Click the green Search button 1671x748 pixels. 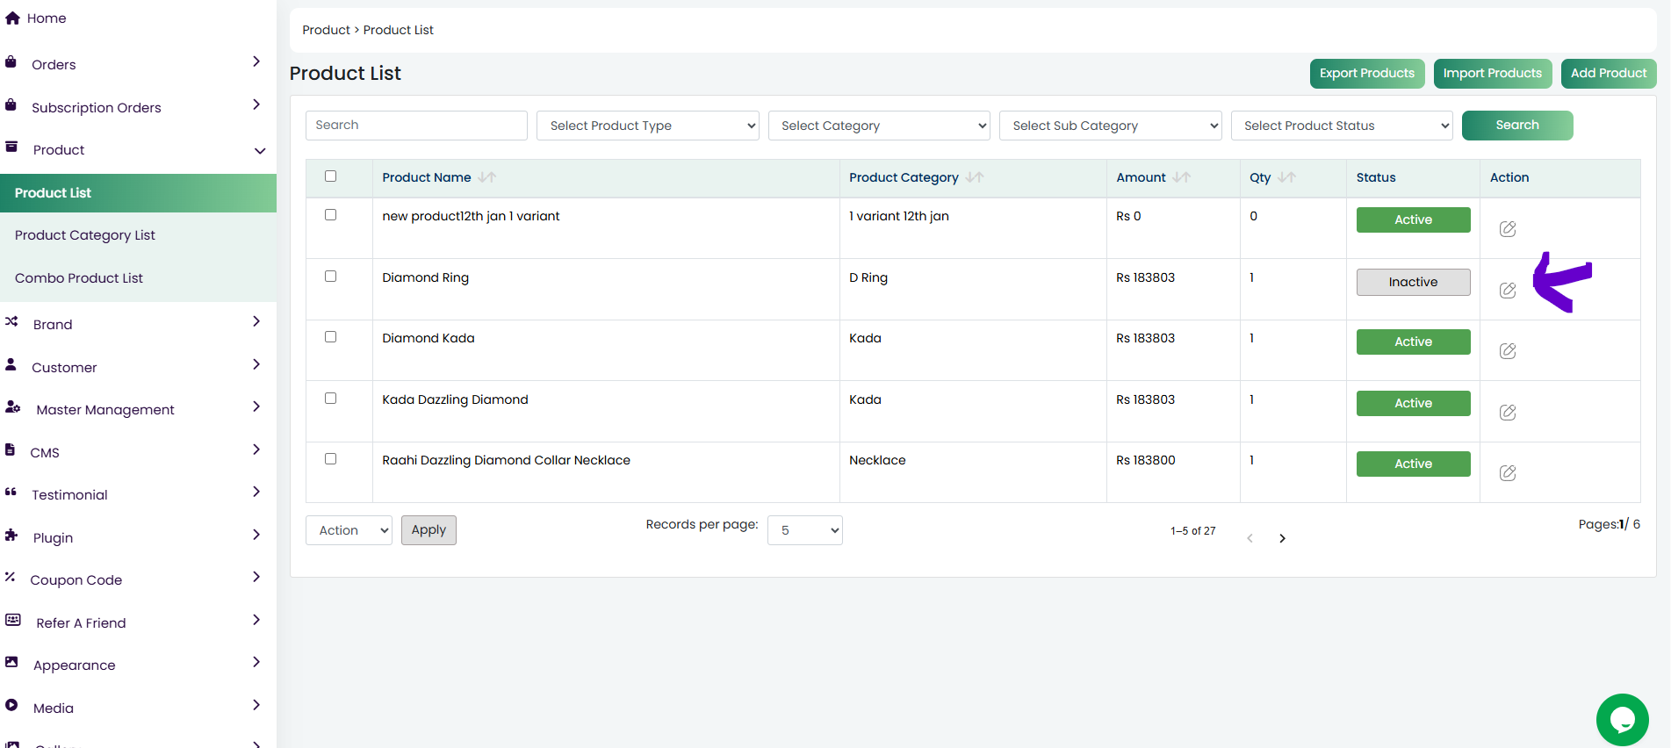(x=1517, y=126)
